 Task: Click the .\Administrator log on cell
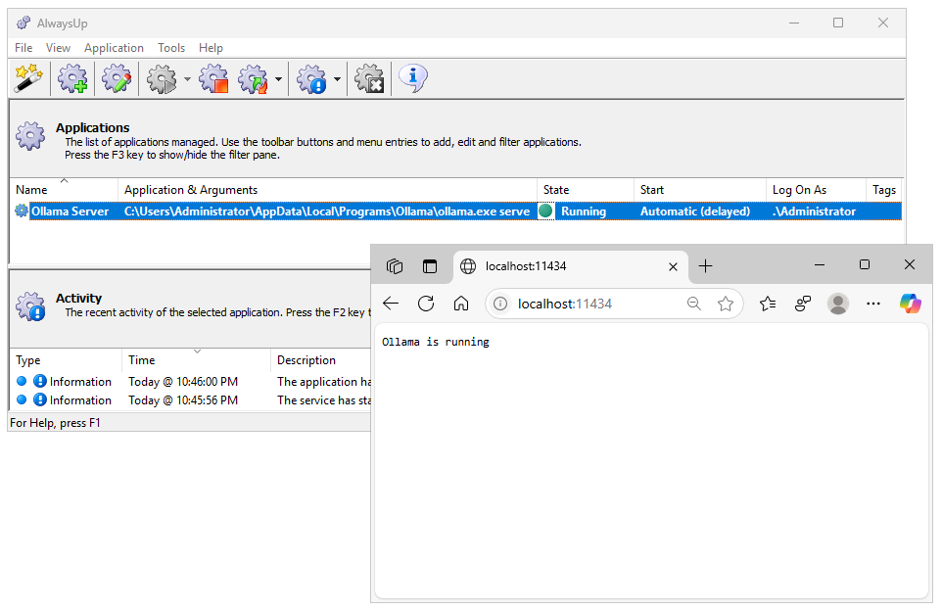point(814,211)
